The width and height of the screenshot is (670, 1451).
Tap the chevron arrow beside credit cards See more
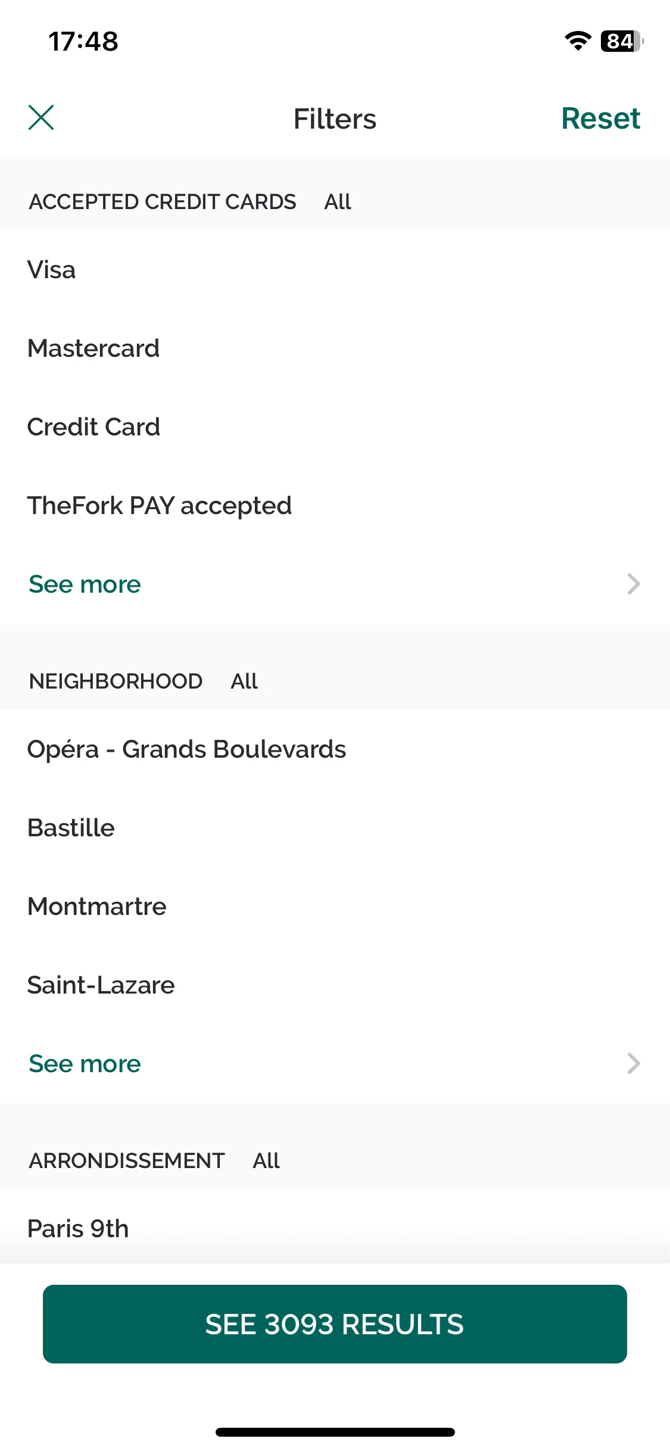point(634,584)
